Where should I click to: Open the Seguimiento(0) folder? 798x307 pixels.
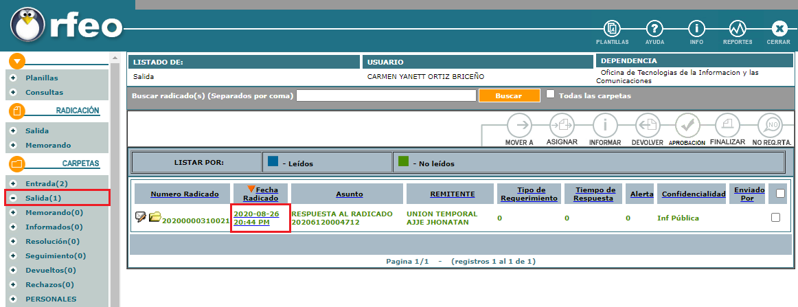pyautogui.click(x=56, y=255)
